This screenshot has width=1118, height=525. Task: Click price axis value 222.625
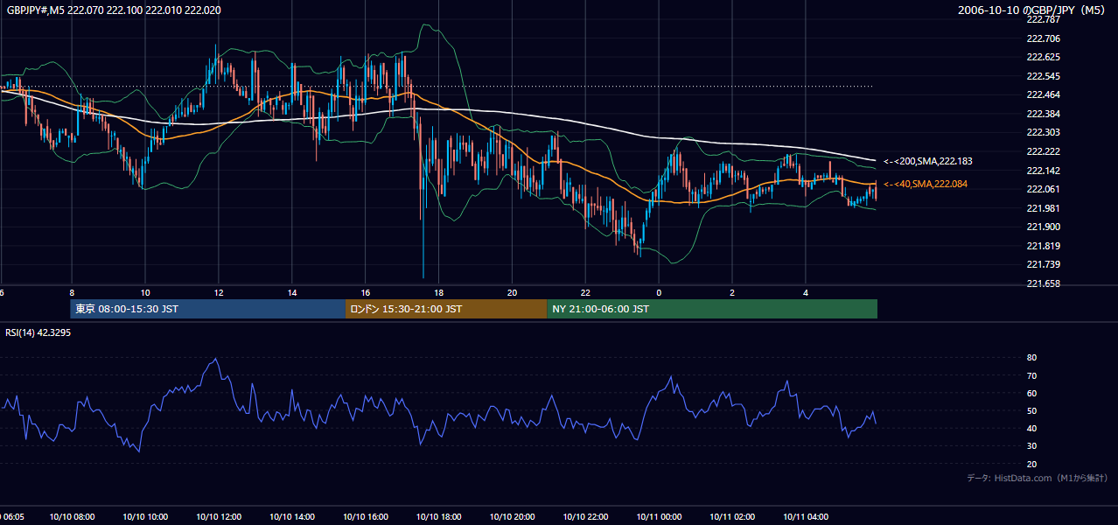click(x=1043, y=57)
